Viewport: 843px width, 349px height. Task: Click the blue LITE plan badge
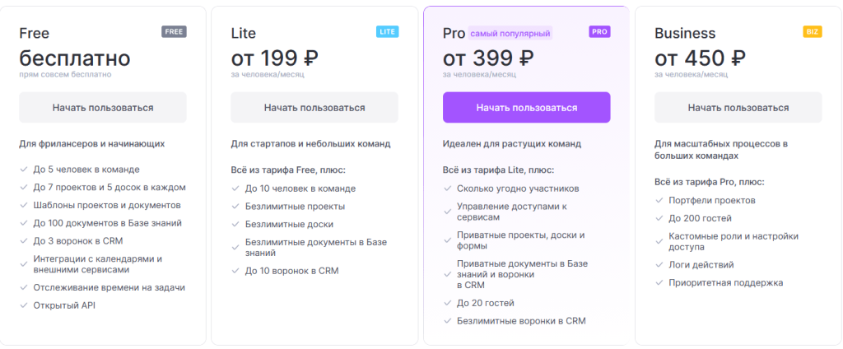coord(387,32)
